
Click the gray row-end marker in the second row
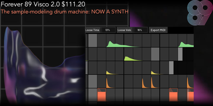[x=180, y=54]
